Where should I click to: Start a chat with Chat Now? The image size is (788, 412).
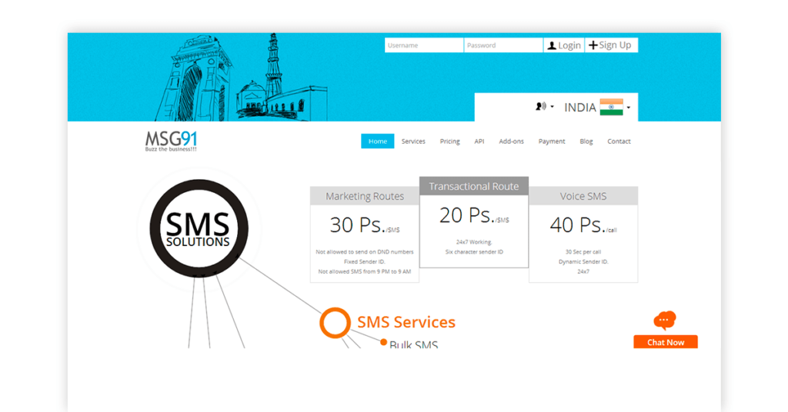coord(666,342)
